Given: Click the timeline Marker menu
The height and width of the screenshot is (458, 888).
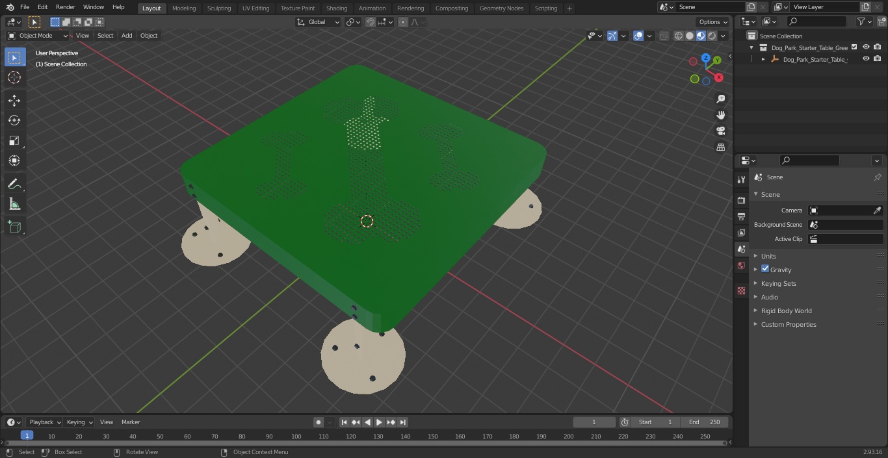Looking at the screenshot, I should tap(131, 422).
